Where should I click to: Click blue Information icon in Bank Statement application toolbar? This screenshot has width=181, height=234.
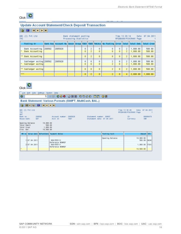39,105
